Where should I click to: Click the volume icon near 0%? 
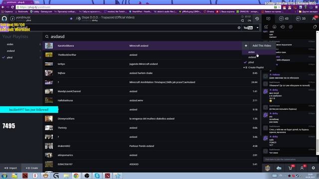click(x=242, y=21)
